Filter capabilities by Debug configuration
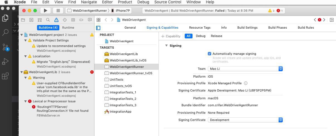This screenshot has height=136, width=336. (x=201, y=36)
